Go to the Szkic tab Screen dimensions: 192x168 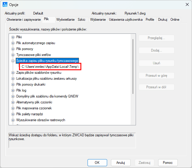point(82,20)
